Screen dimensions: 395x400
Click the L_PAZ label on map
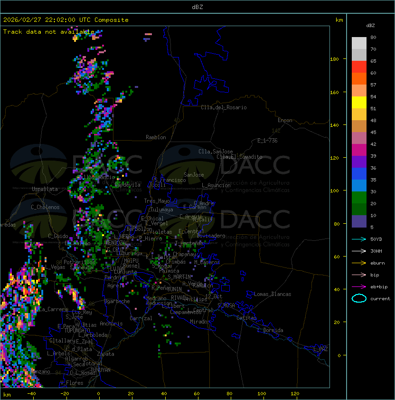tap(320, 349)
